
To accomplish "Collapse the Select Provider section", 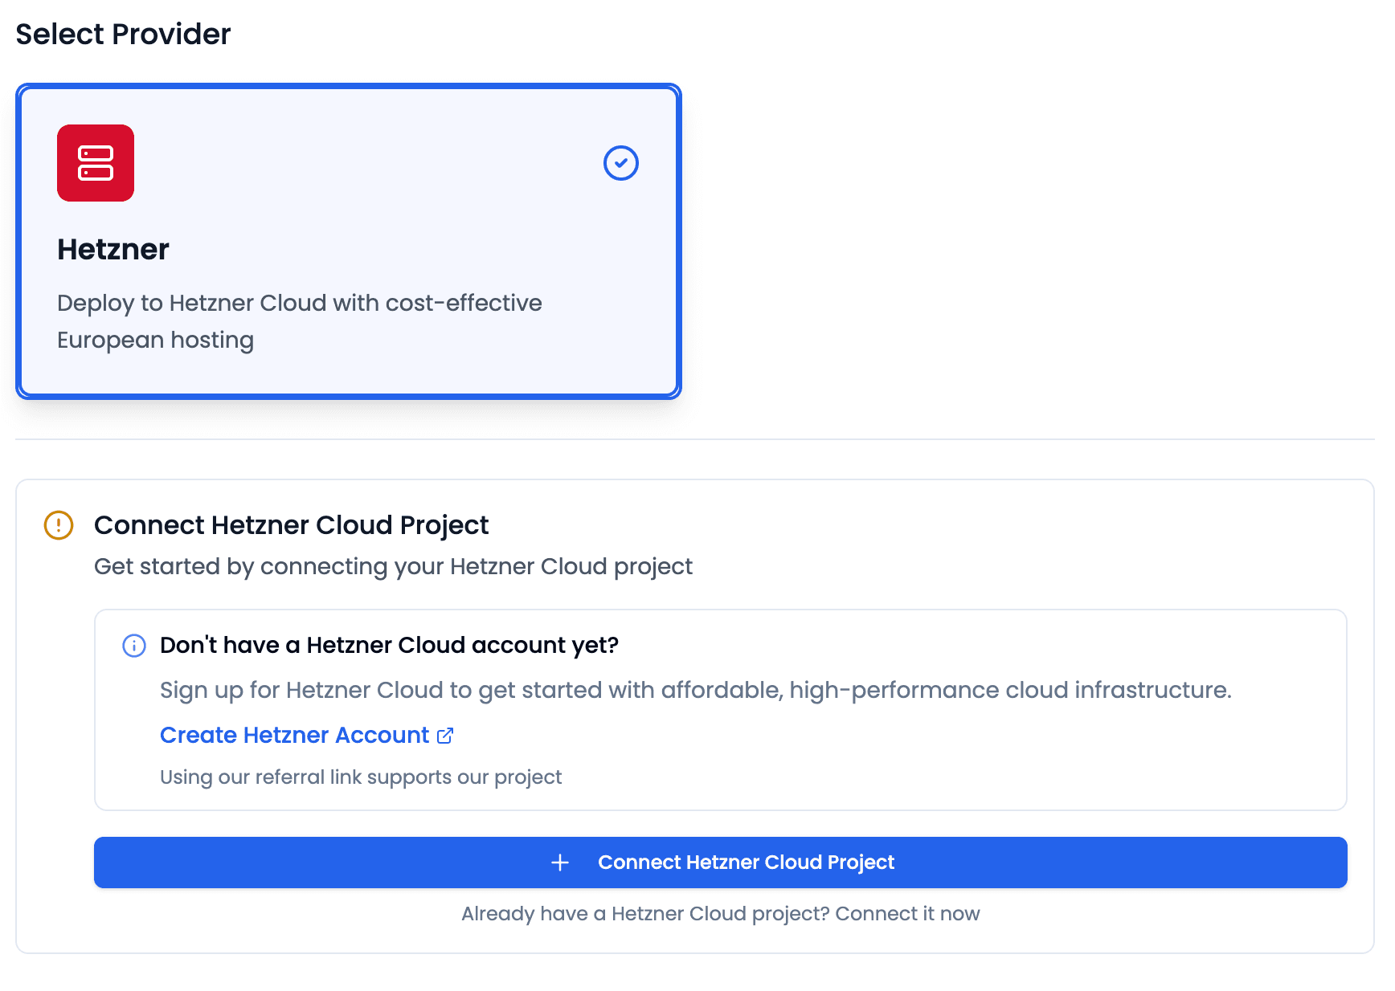I will point(123,33).
